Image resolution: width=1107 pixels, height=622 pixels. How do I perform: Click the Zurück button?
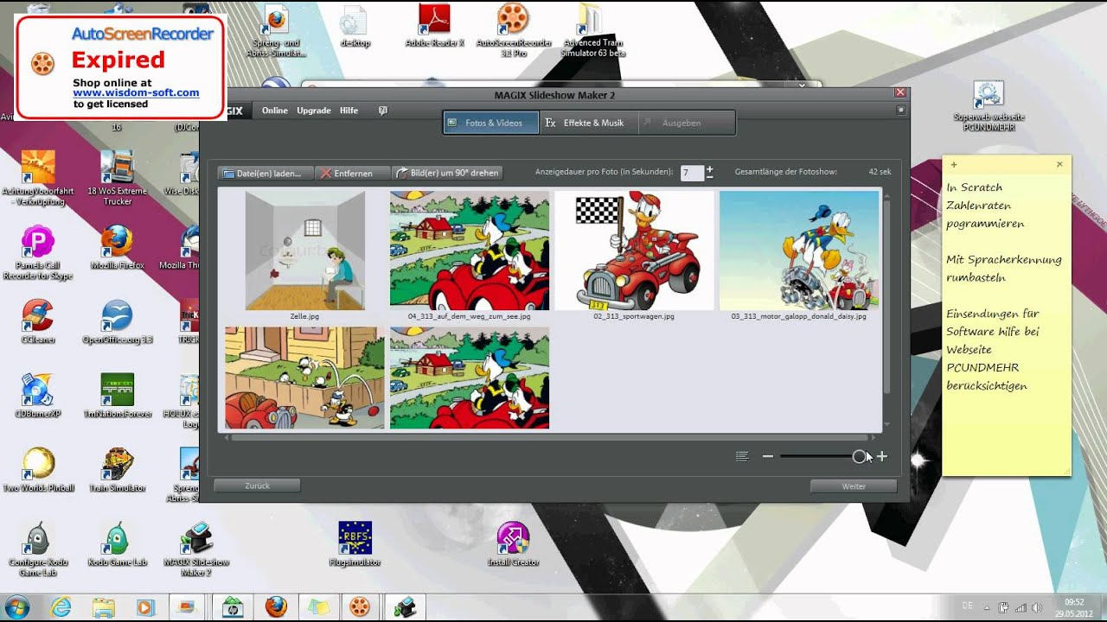tap(257, 486)
